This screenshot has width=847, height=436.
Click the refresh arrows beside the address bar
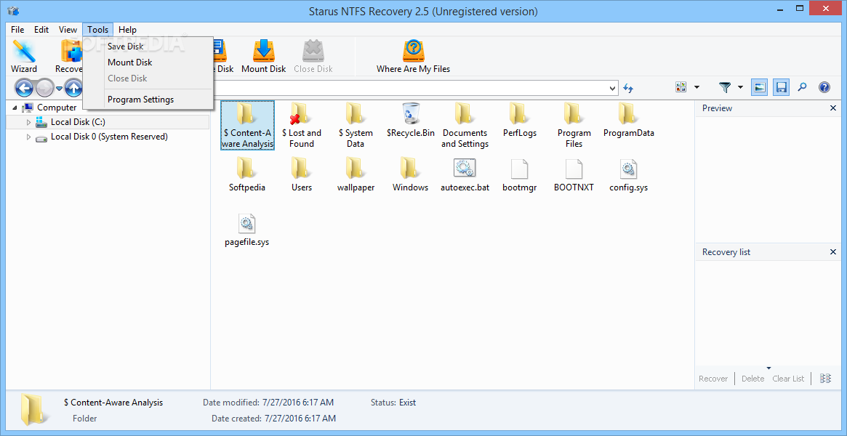tap(627, 87)
